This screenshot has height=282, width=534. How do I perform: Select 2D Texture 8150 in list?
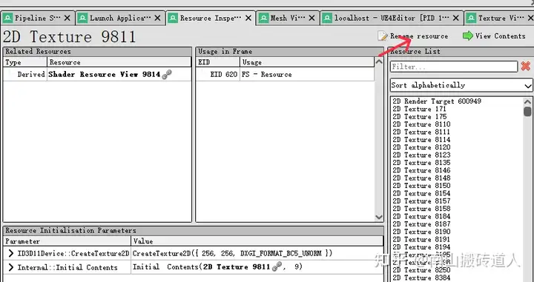click(421, 186)
